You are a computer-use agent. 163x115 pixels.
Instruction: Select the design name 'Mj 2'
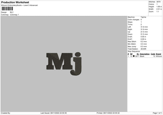click(12, 12)
